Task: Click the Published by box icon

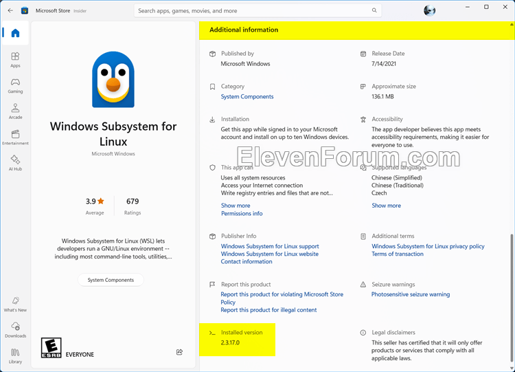Action: pos(212,54)
